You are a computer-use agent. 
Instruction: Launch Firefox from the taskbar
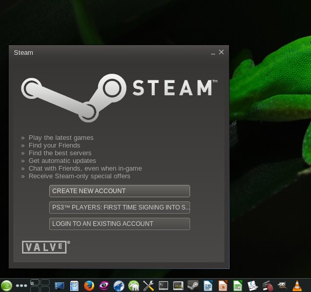coord(89,286)
